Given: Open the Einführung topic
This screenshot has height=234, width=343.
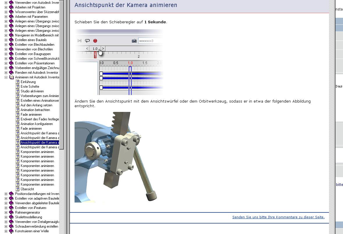Looking at the screenshot, I should tap(28, 82).
